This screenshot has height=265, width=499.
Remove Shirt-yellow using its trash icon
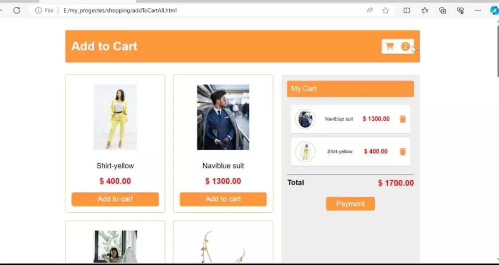point(403,151)
